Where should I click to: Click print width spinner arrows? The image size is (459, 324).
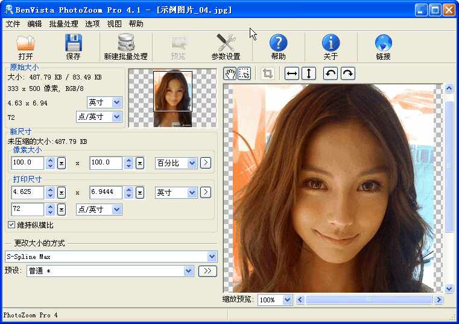coord(50,193)
